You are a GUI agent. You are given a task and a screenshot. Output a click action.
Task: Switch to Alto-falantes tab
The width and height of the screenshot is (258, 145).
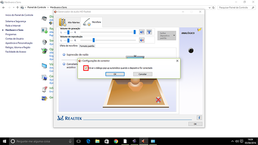[x=68, y=22]
